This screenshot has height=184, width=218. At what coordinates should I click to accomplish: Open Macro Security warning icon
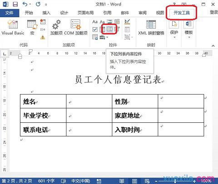point(43,37)
